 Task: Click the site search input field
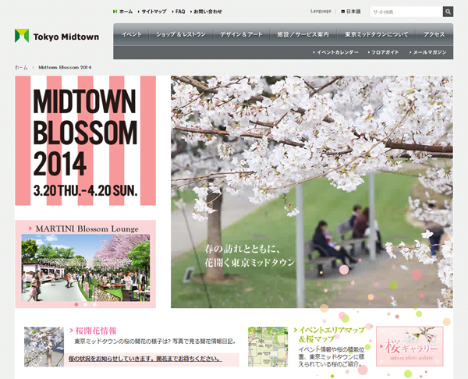(x=406, y=12)
